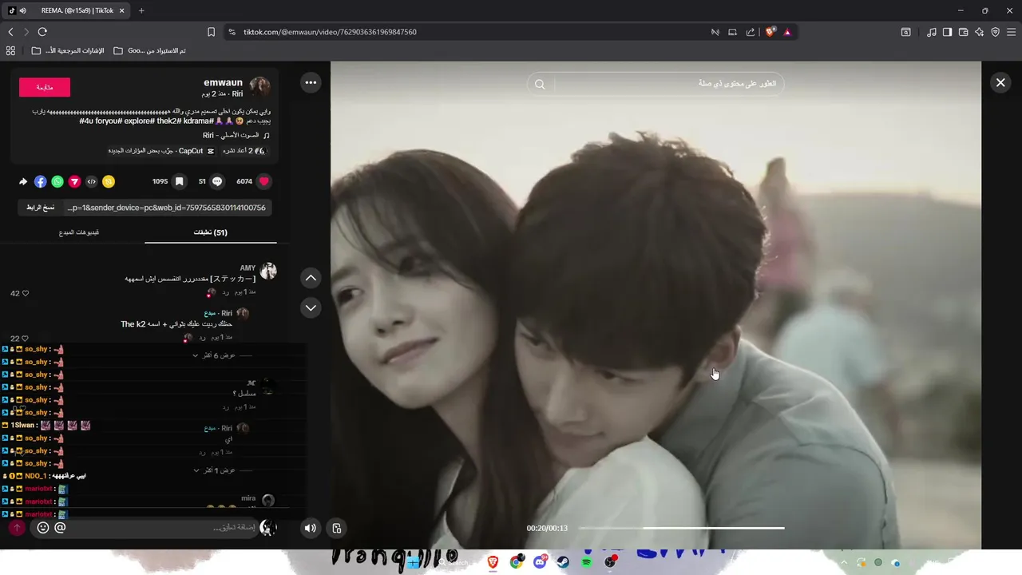Open emwaun profile avatar

(x=259, y=86)
